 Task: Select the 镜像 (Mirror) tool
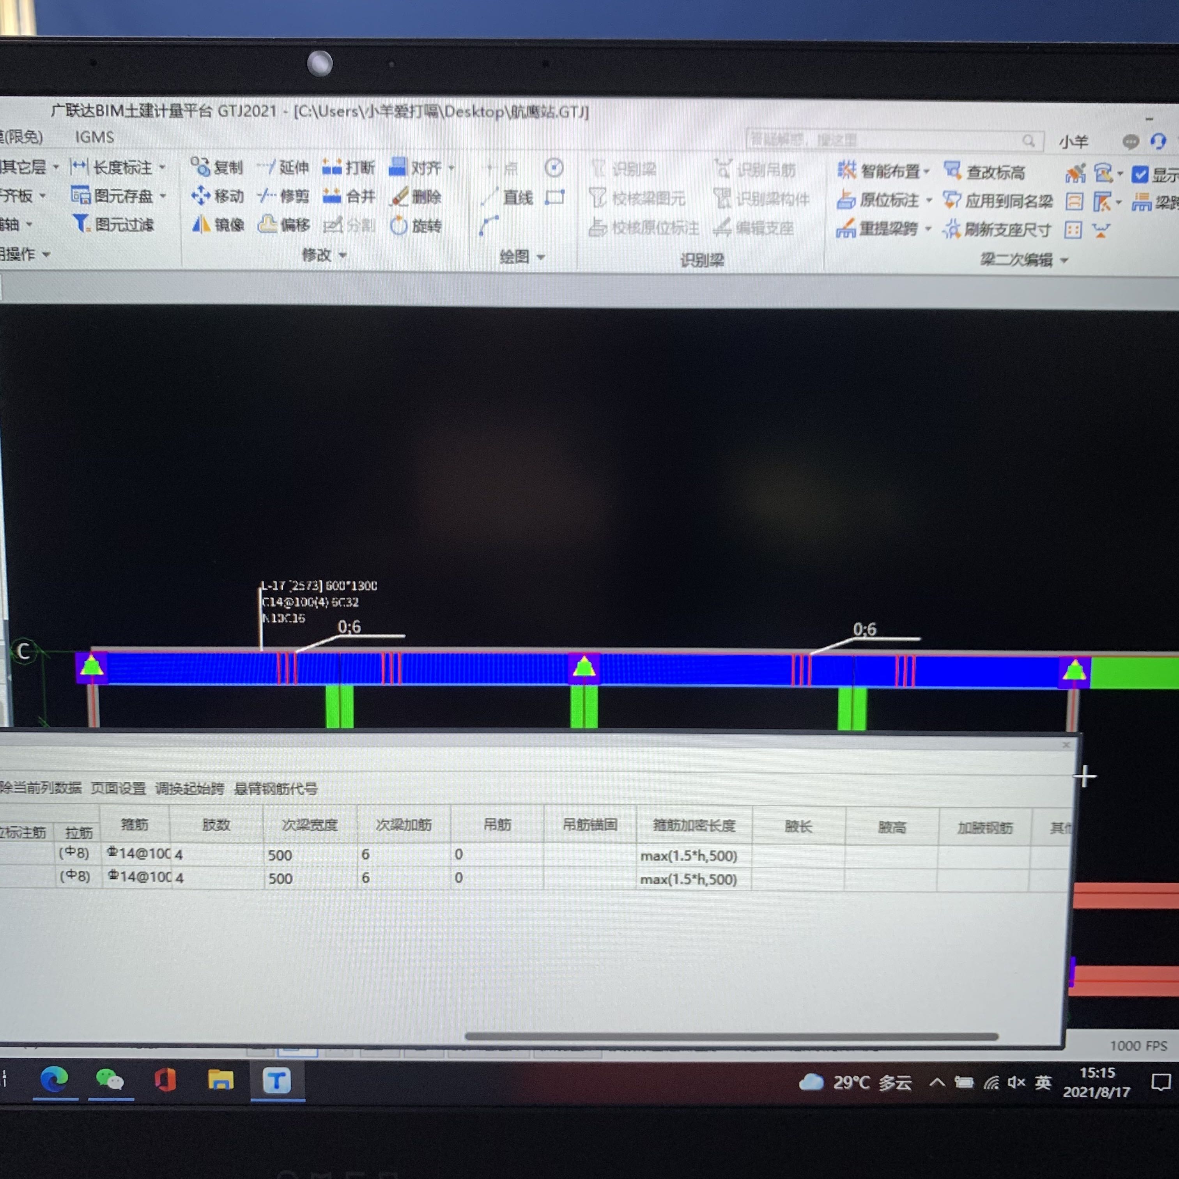click(x=218, y=225)
